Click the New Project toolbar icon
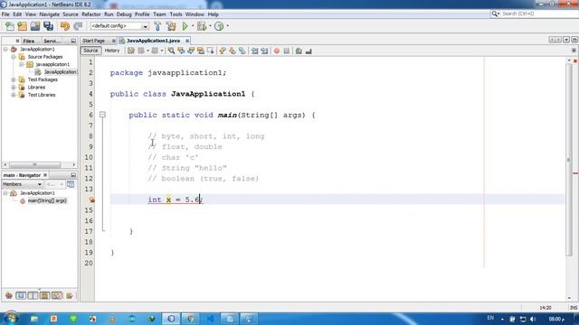This screenshot has height=325, width=579. 22,26
